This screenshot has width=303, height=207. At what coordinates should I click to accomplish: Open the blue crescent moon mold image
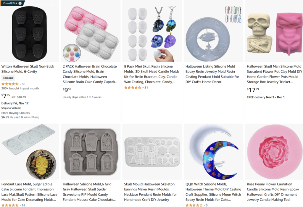[x=213, y=152]
